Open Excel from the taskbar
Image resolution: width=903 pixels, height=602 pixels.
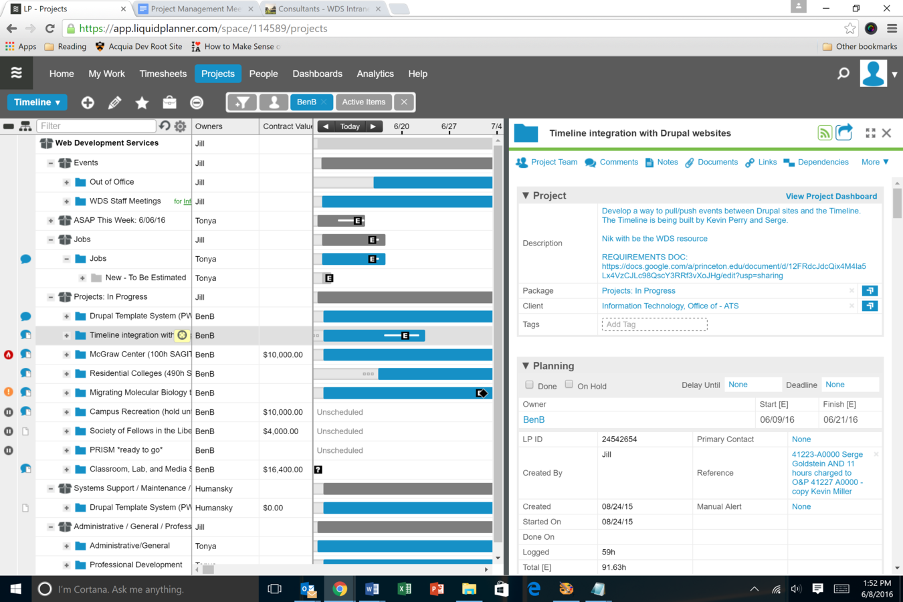click(404, 589)
